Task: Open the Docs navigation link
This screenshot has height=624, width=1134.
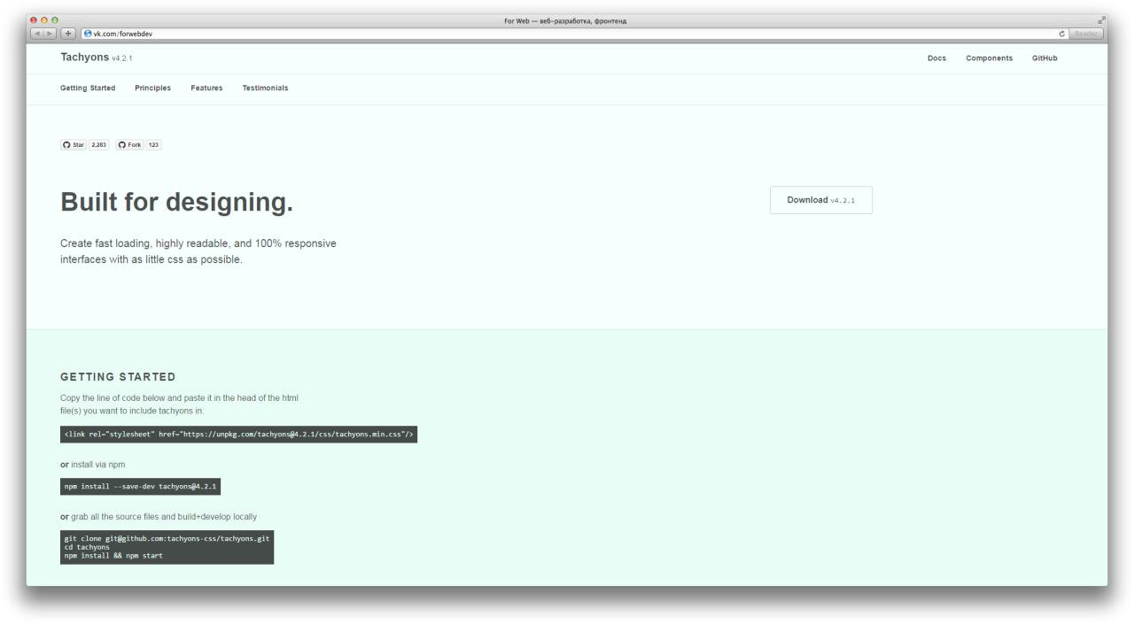Action: pyautogui.click(x=936, y=58)
